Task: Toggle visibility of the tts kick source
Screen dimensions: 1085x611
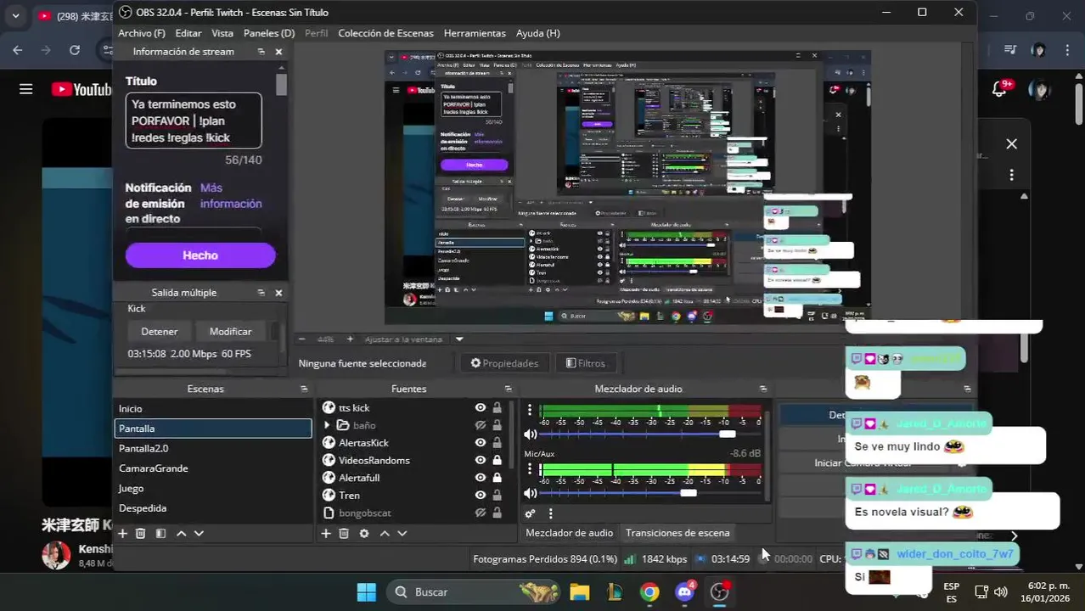Action: click(x=481, y=407)
